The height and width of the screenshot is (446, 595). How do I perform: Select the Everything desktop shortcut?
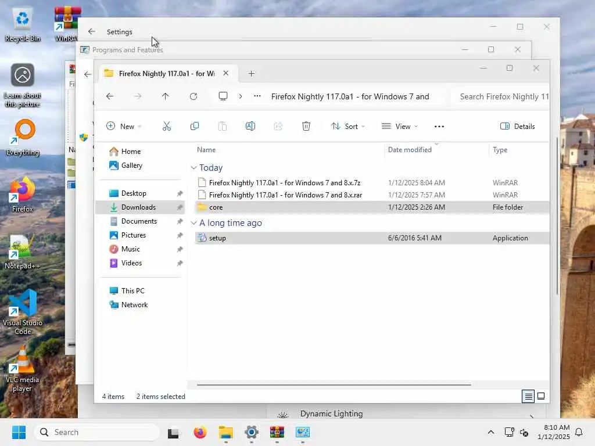click(x=23, y=138)
